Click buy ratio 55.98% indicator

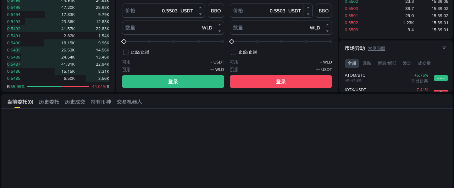[17, 87]
